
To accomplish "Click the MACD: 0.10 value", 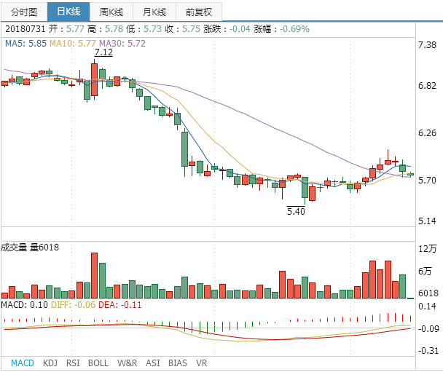I will point(24,305).
